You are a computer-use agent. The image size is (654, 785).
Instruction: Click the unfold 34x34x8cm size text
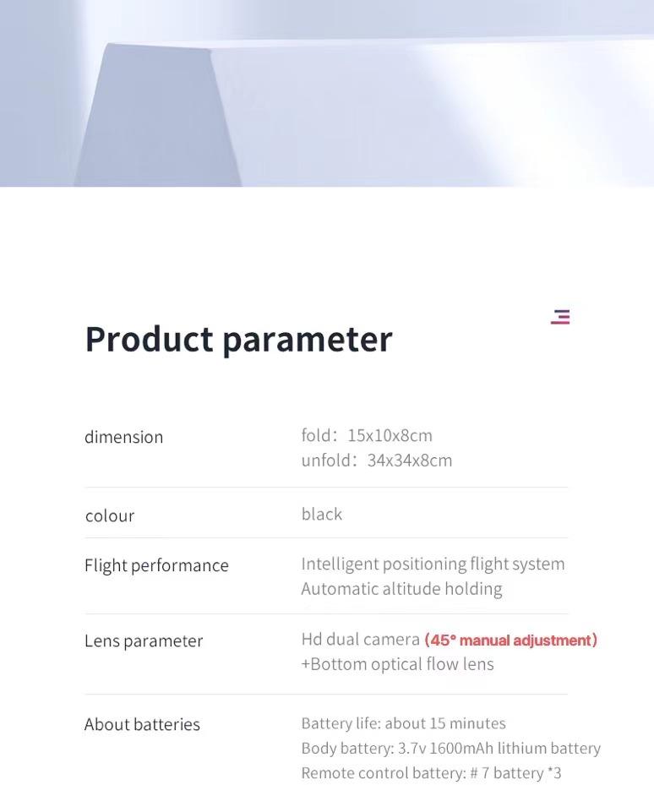(x=377, y=461)
